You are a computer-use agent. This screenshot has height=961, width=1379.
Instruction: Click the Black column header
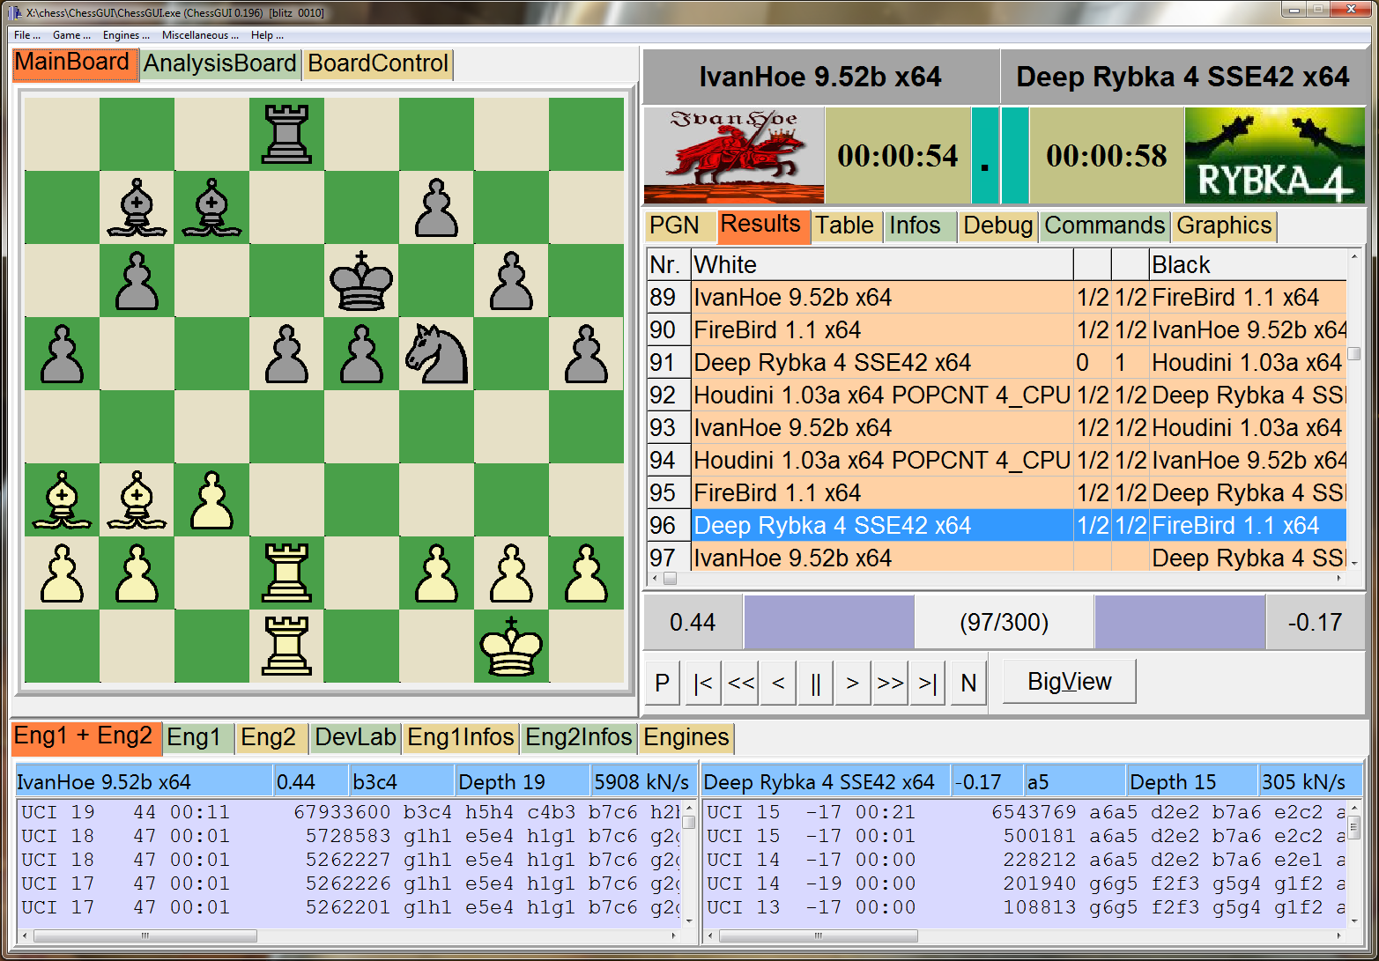1248,265
